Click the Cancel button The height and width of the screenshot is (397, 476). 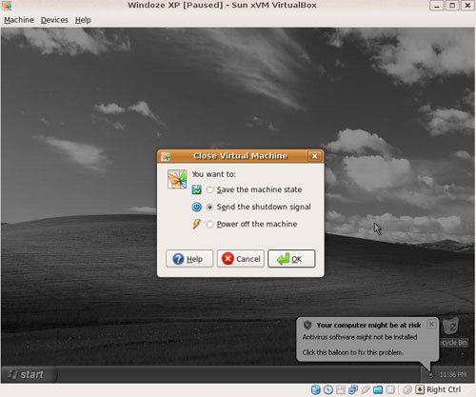(x=241, y=259)
